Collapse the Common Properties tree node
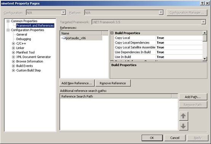Screen dimensions: 211x144 8,21
